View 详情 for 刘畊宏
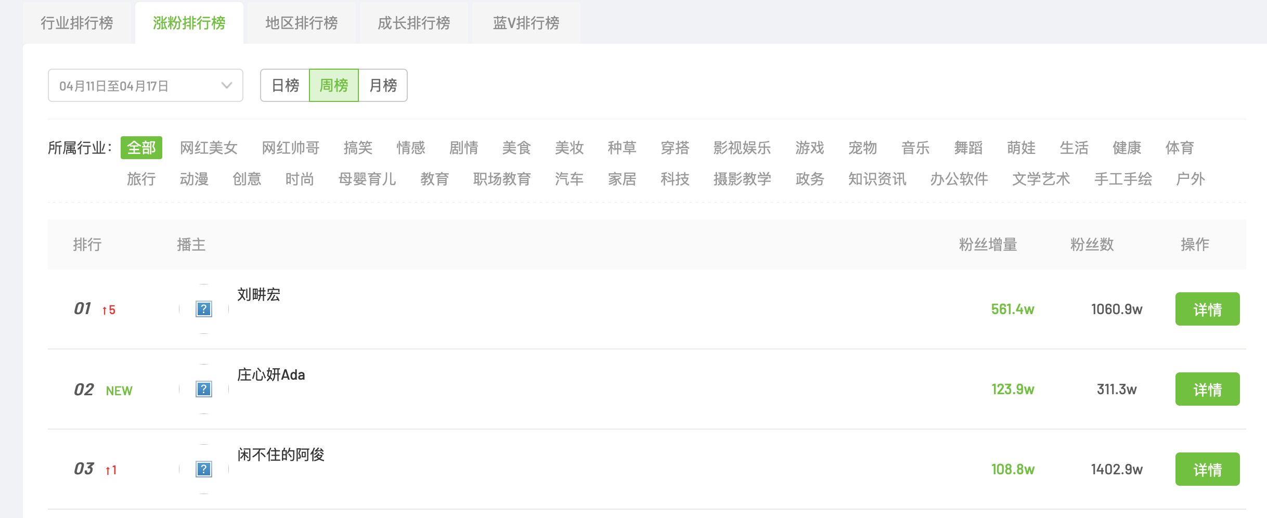The height and width of the screenshot is (518, 1267). pos(1207,309)
